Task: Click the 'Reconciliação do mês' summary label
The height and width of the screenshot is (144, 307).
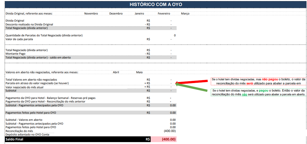Action: (19, 131)
